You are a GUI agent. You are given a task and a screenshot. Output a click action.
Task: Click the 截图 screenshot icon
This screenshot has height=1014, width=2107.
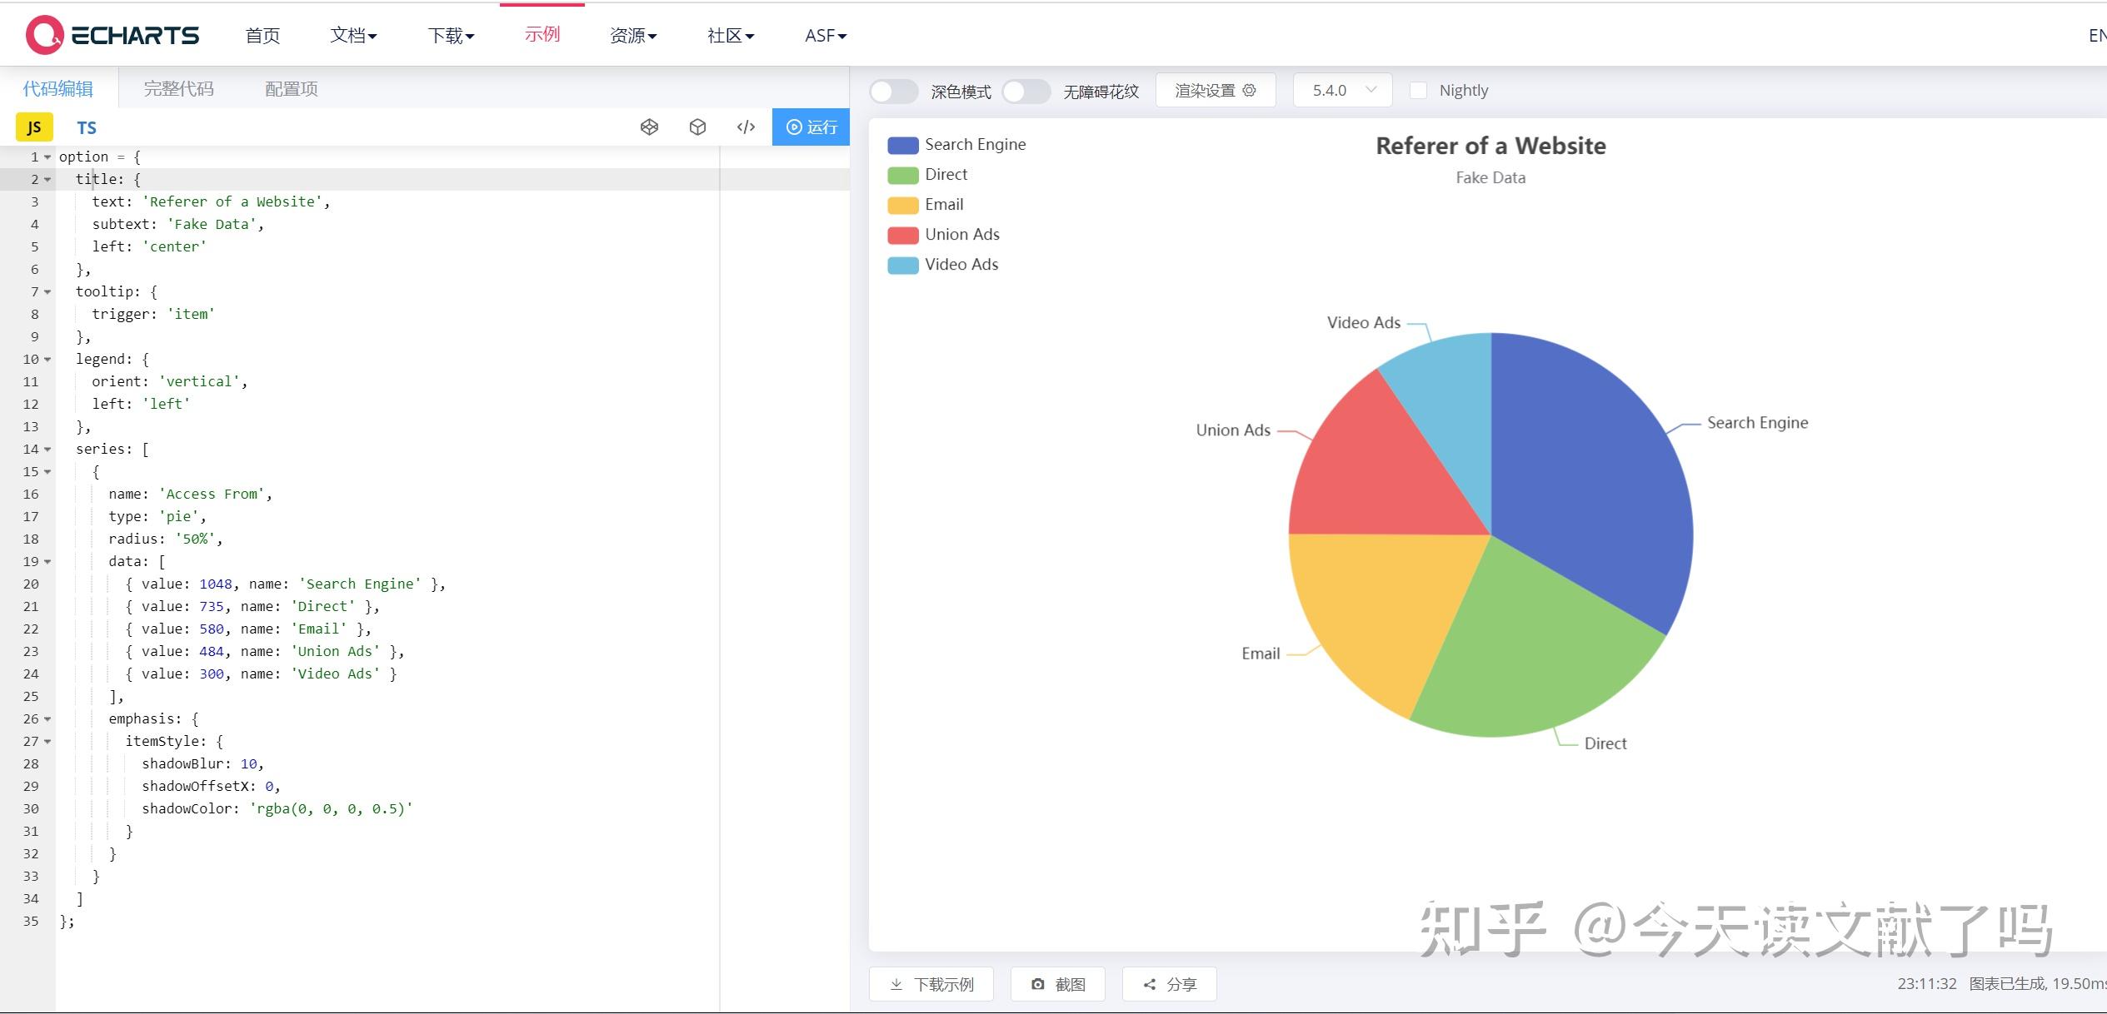tap(1057, 984)
